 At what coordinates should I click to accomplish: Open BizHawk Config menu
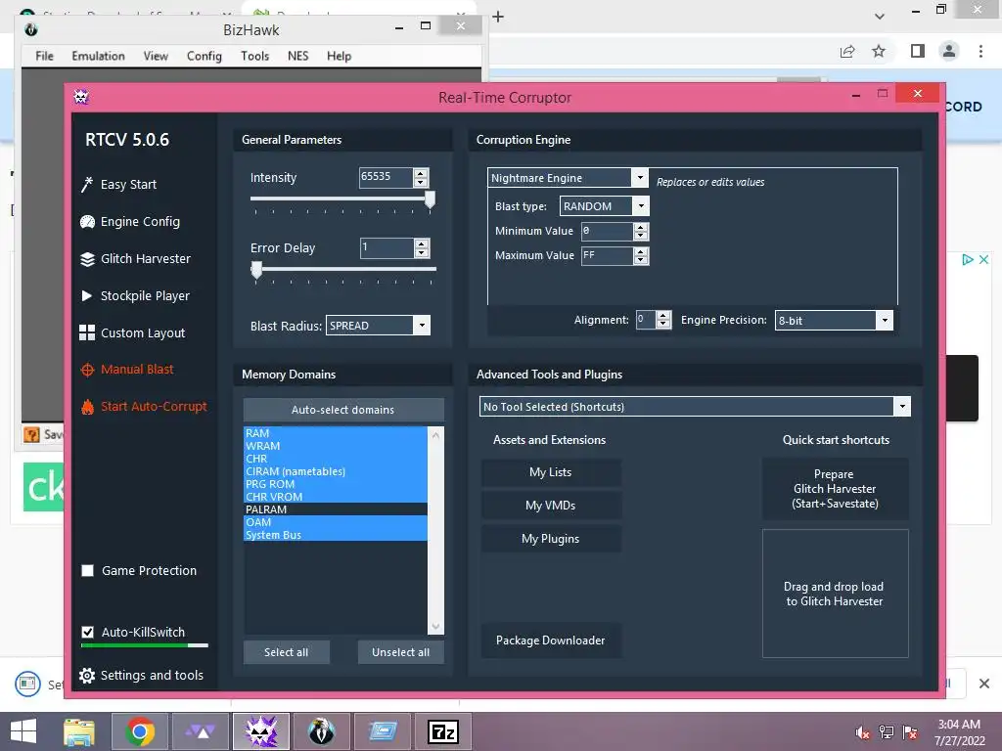click(205, 56)
